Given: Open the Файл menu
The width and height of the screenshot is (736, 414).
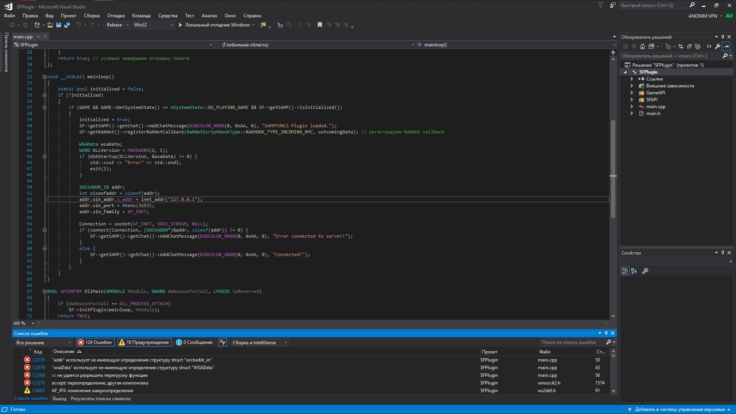Looking at the screenshot, I should (x=10, y=16).
